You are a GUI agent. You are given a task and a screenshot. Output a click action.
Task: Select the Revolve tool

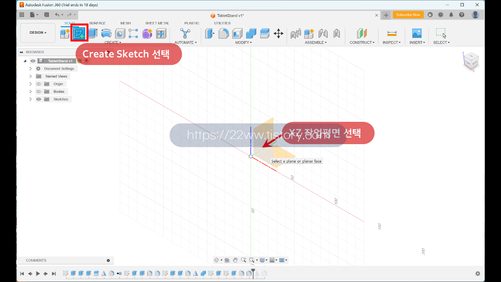pyautogui.click(x=106, y=33)
